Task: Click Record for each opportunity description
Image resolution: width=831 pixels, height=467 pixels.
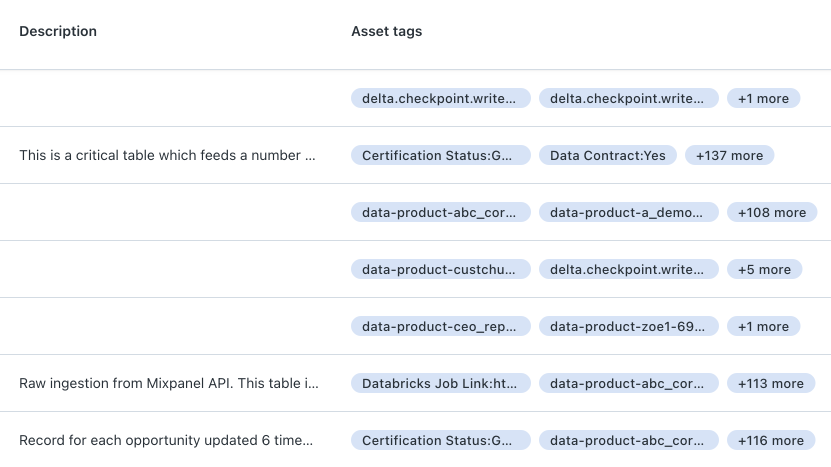Action: (166, 440)
